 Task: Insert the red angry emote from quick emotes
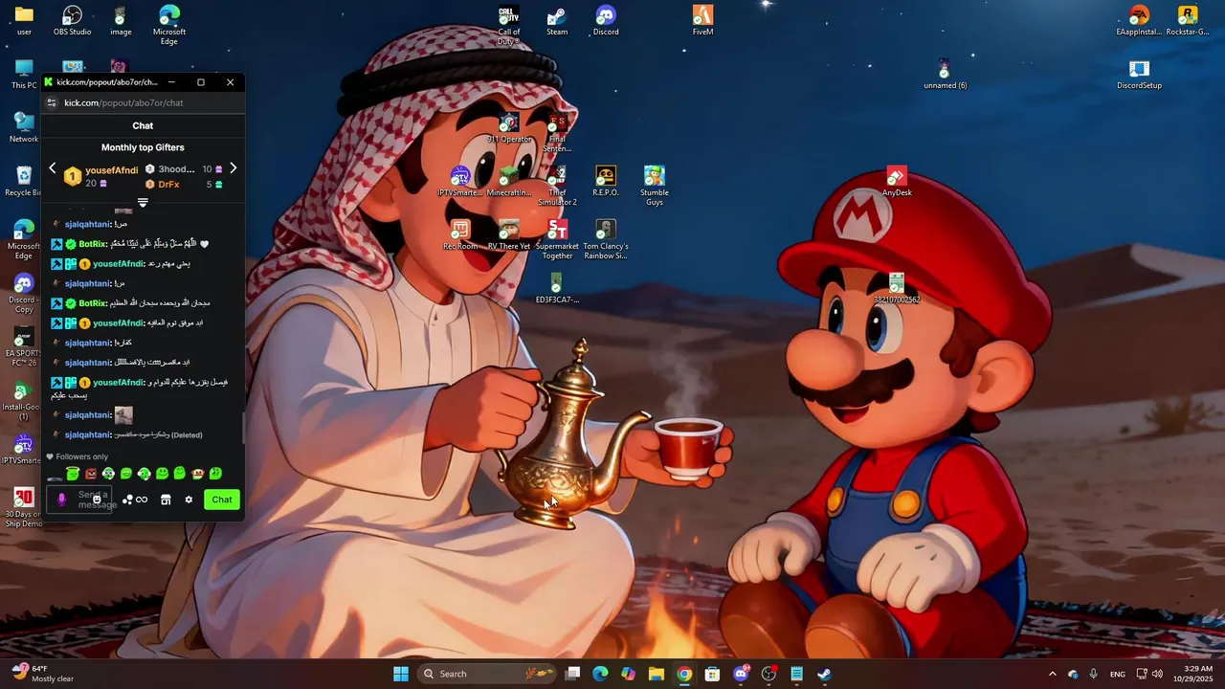(x=91, y=474)
